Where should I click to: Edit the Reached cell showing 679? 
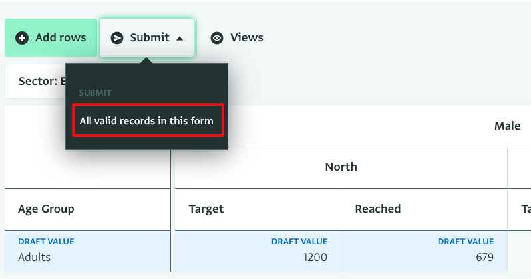point(482,257)
